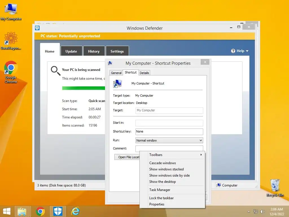The image size is (289, 217).
Task: Open File Explorer from taskbar
Action: click(22, 211)
